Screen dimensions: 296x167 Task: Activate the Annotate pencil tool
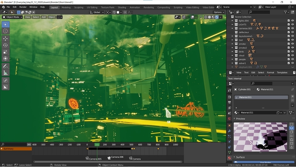coord(6,66)
